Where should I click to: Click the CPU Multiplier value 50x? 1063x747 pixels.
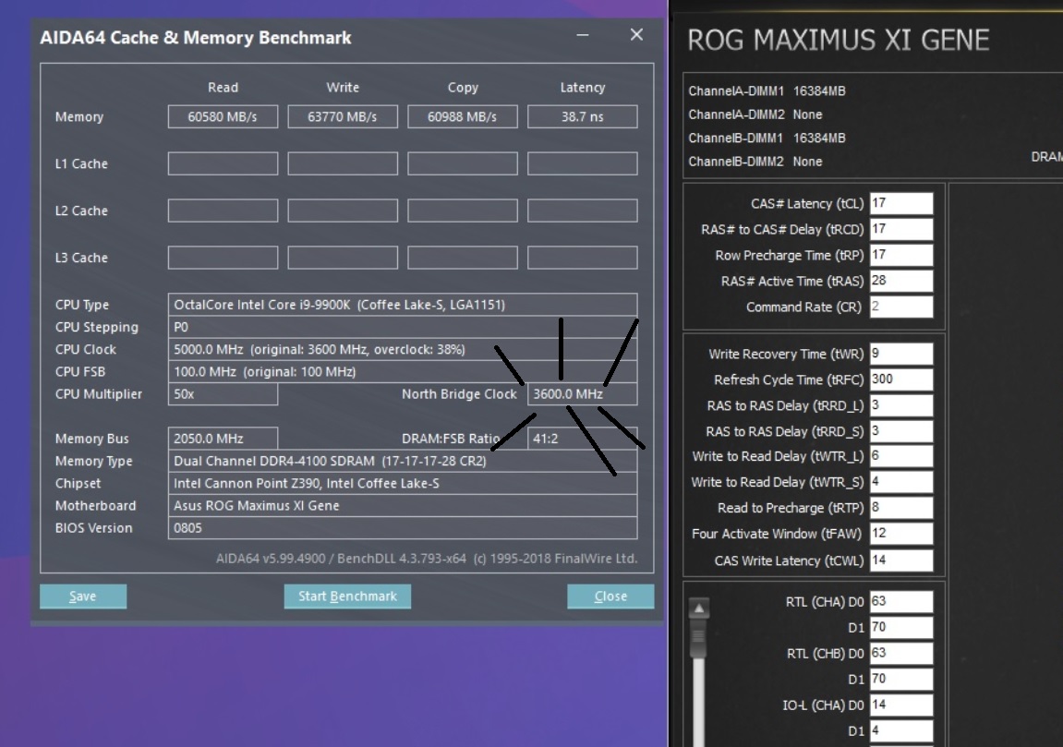coord(223,394)
